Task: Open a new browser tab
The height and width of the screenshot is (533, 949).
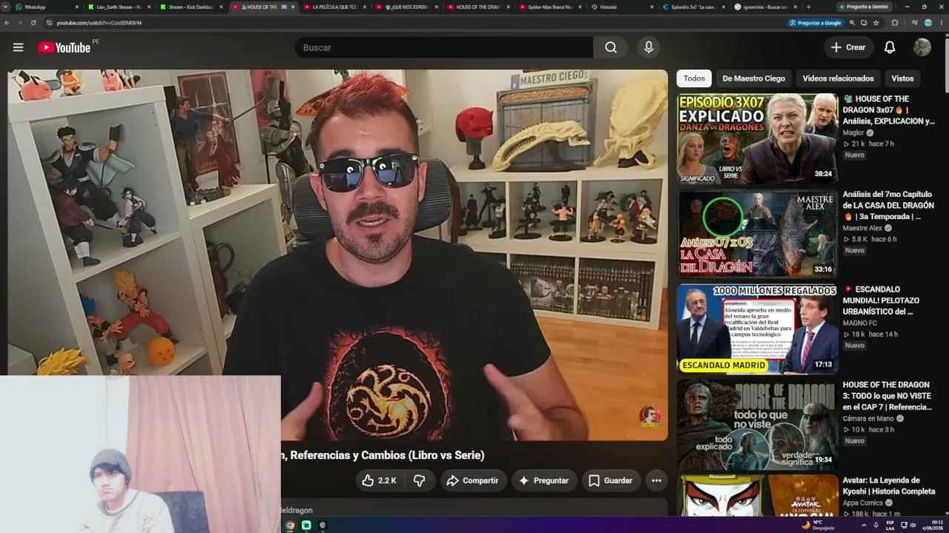Action: pyautogui.click(x=808, y=7)
